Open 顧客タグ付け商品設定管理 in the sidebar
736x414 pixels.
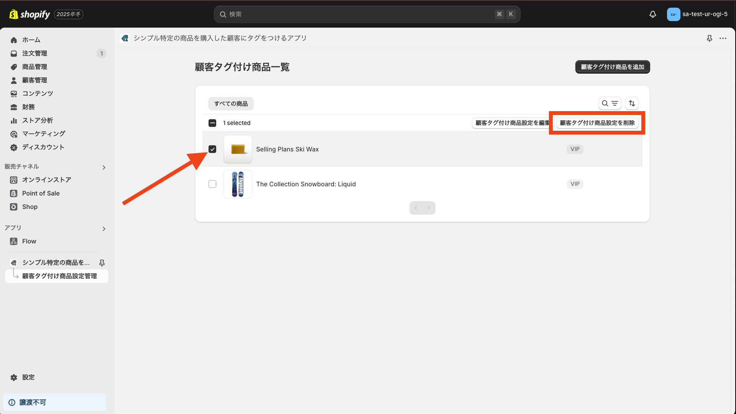coord(59,276)
